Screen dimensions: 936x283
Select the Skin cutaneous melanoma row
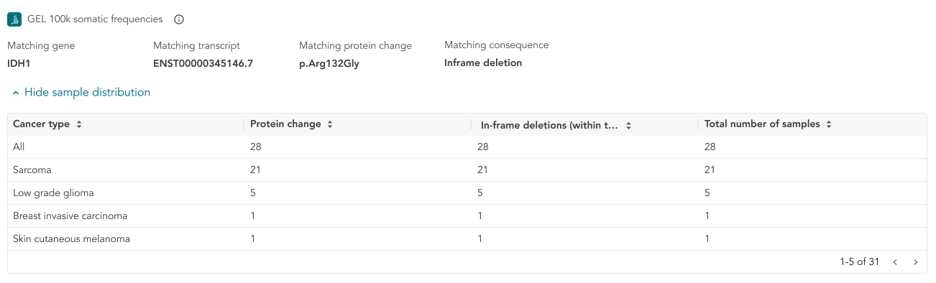click(467, 239)
